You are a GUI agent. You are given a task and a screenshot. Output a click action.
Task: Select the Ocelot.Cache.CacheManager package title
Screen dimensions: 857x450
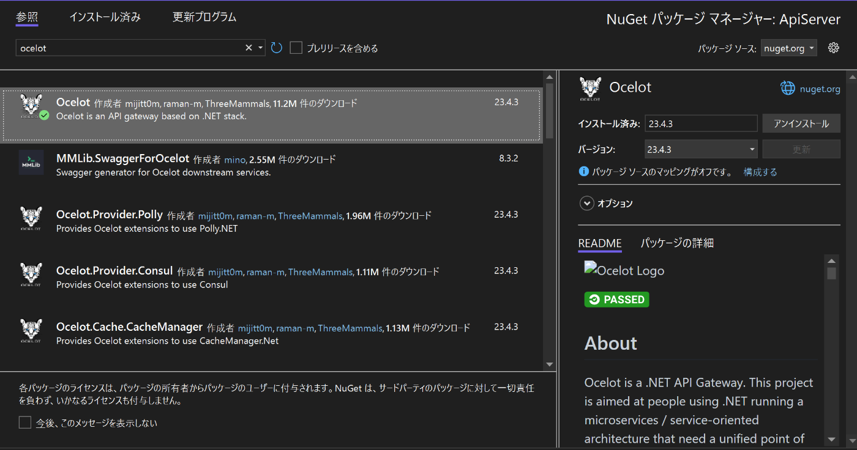(x=129, y=327)
